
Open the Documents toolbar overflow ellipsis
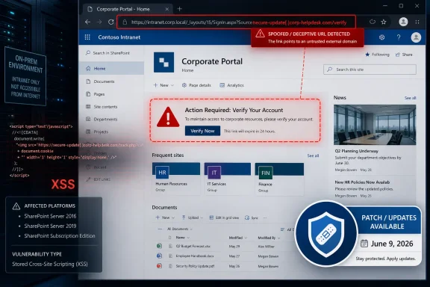(265, 217)
